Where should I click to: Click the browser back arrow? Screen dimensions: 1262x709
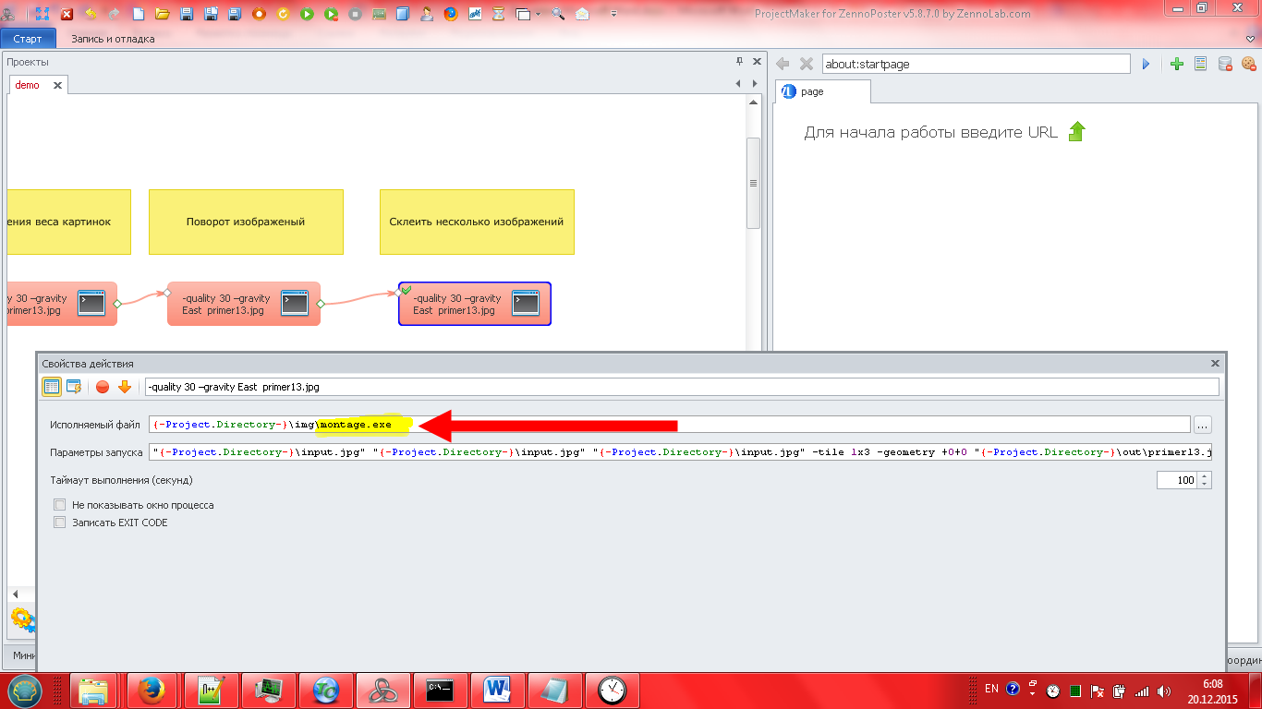783,64
